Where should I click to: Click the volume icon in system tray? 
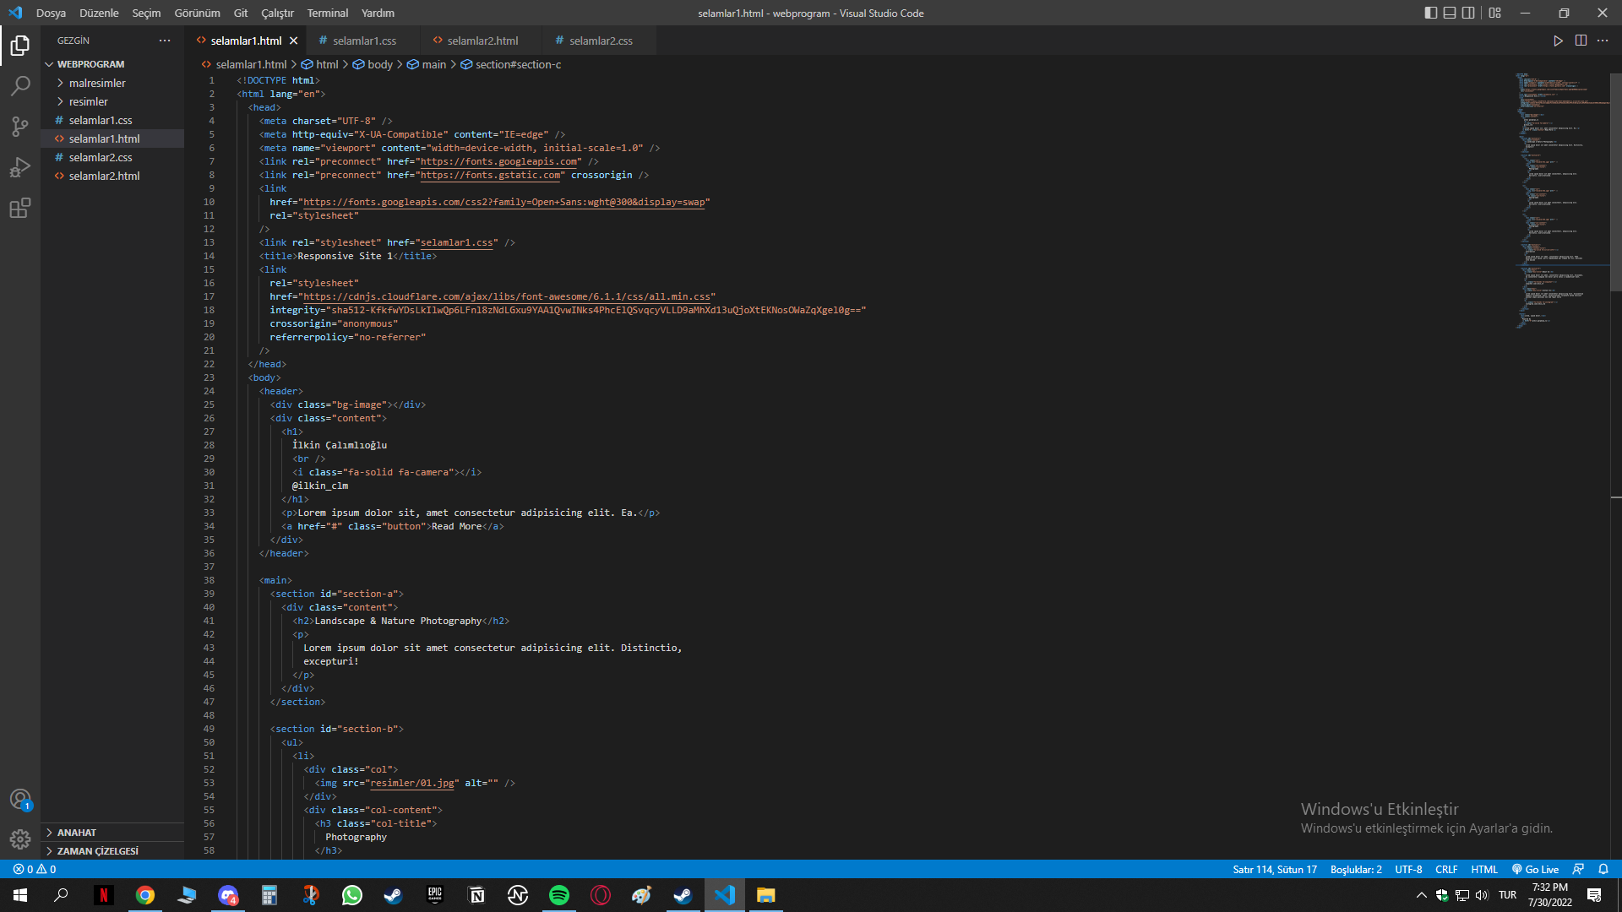tap(1482, 895)
